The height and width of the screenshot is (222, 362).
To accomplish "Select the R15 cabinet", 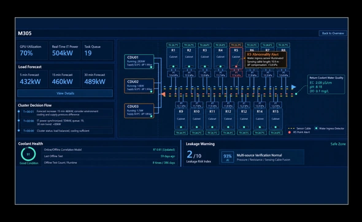I will click(x=275, y=119).
